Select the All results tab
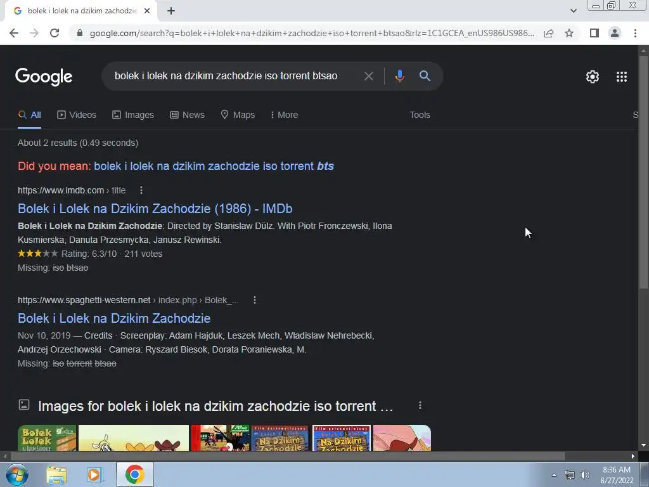 (x=29, y=115)
